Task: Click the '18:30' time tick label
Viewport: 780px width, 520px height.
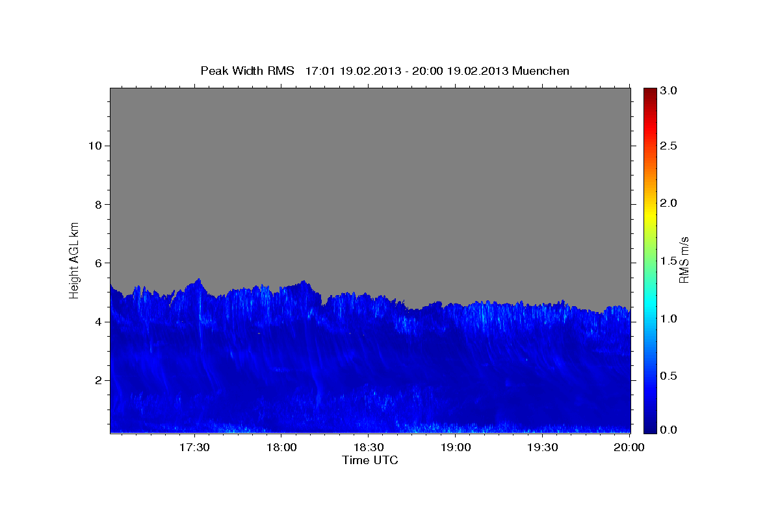Action: tap(368, 448)
